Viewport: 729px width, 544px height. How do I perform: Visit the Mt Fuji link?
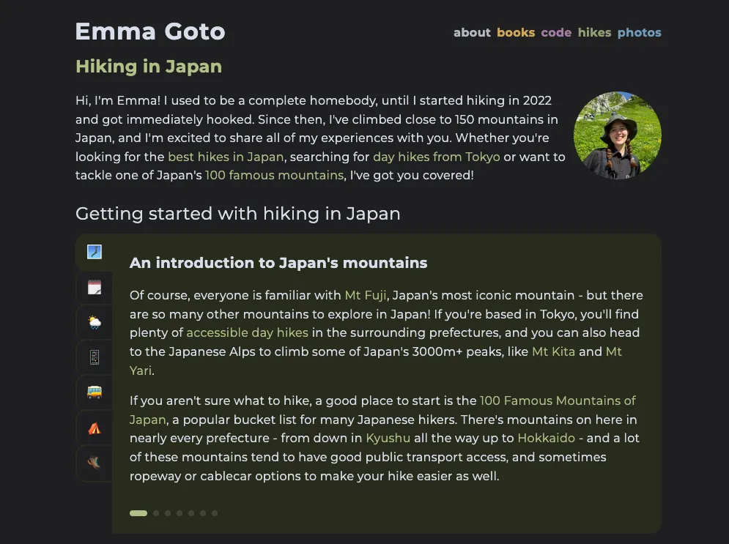(x=366, y=296)
